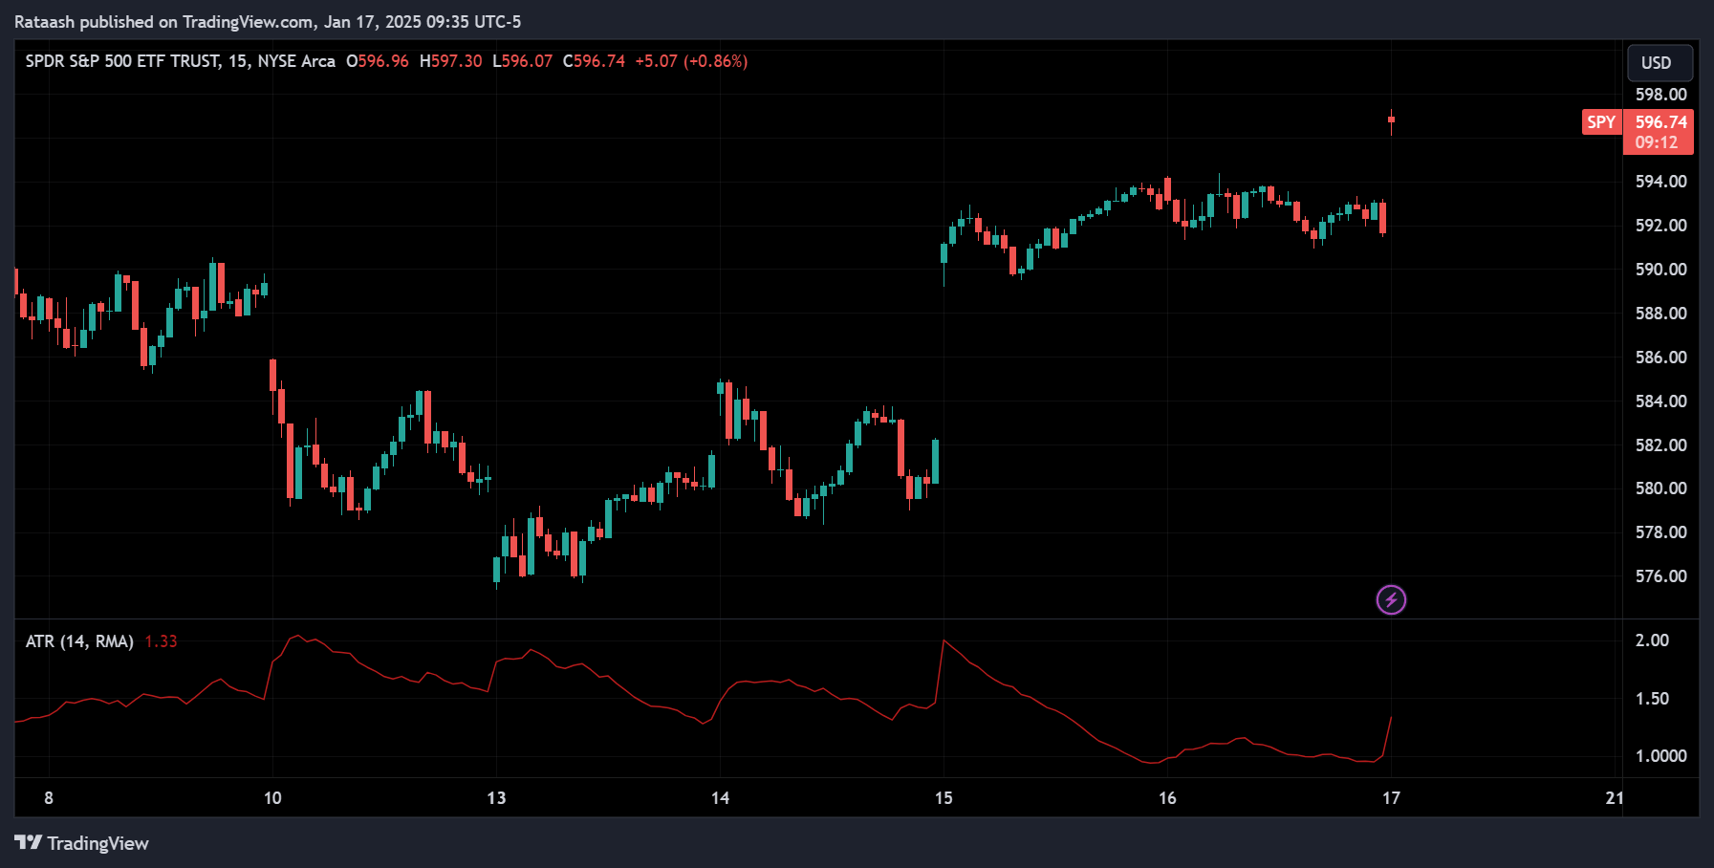The height and width of the screenshot is (868, 1714).
Task: Click the purple lightning bolt event icon
Action: click(1391, 599)
